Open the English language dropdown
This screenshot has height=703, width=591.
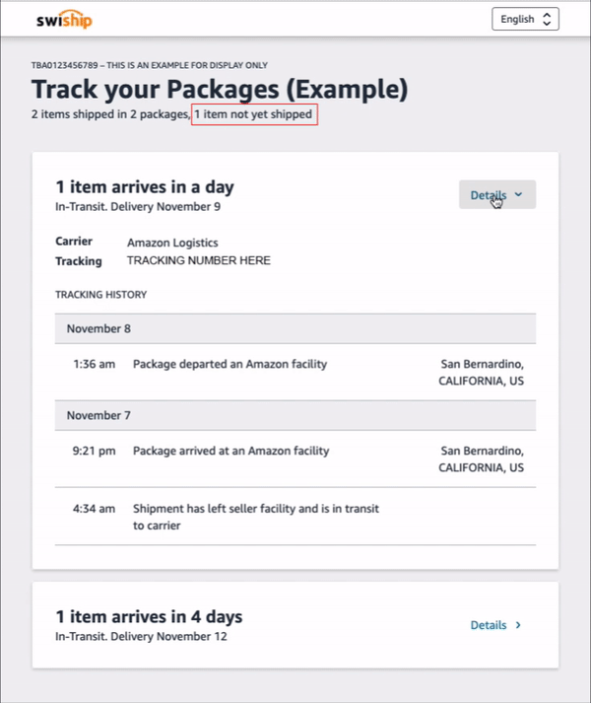point(525,19)
